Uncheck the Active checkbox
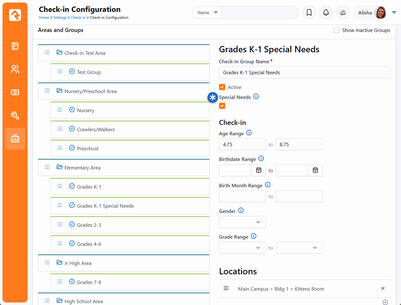Image resolution: width=401 pixels, height=305 pixels. [222, 87]
